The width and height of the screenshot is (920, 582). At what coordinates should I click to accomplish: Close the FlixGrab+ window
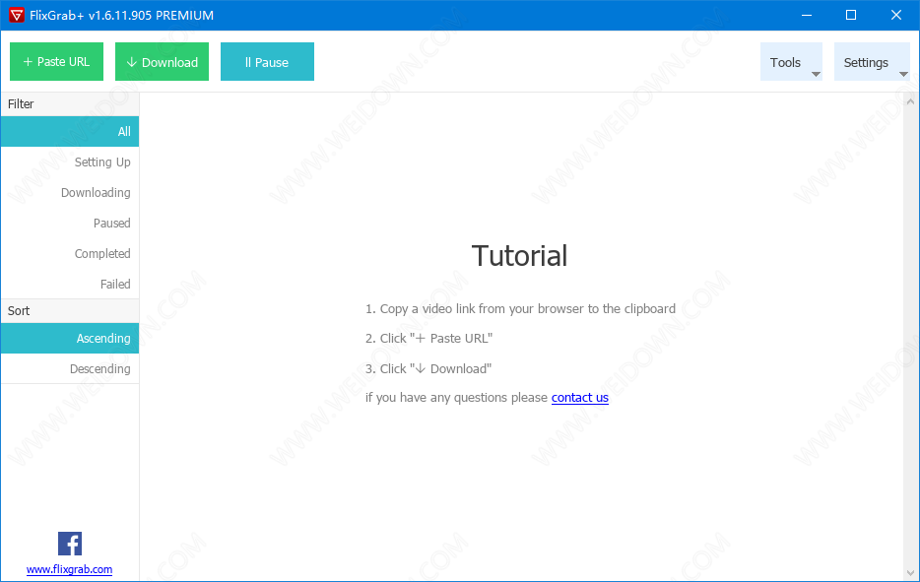896,15
